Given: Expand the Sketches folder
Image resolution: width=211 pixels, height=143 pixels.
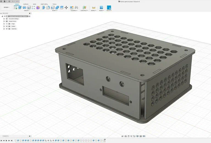Looking at the screenshot, I should [4, 29].
